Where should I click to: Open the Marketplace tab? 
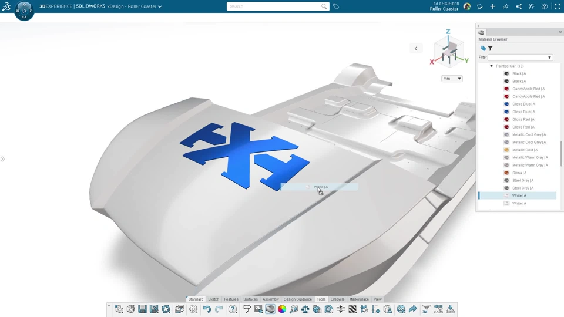[359, 299]
